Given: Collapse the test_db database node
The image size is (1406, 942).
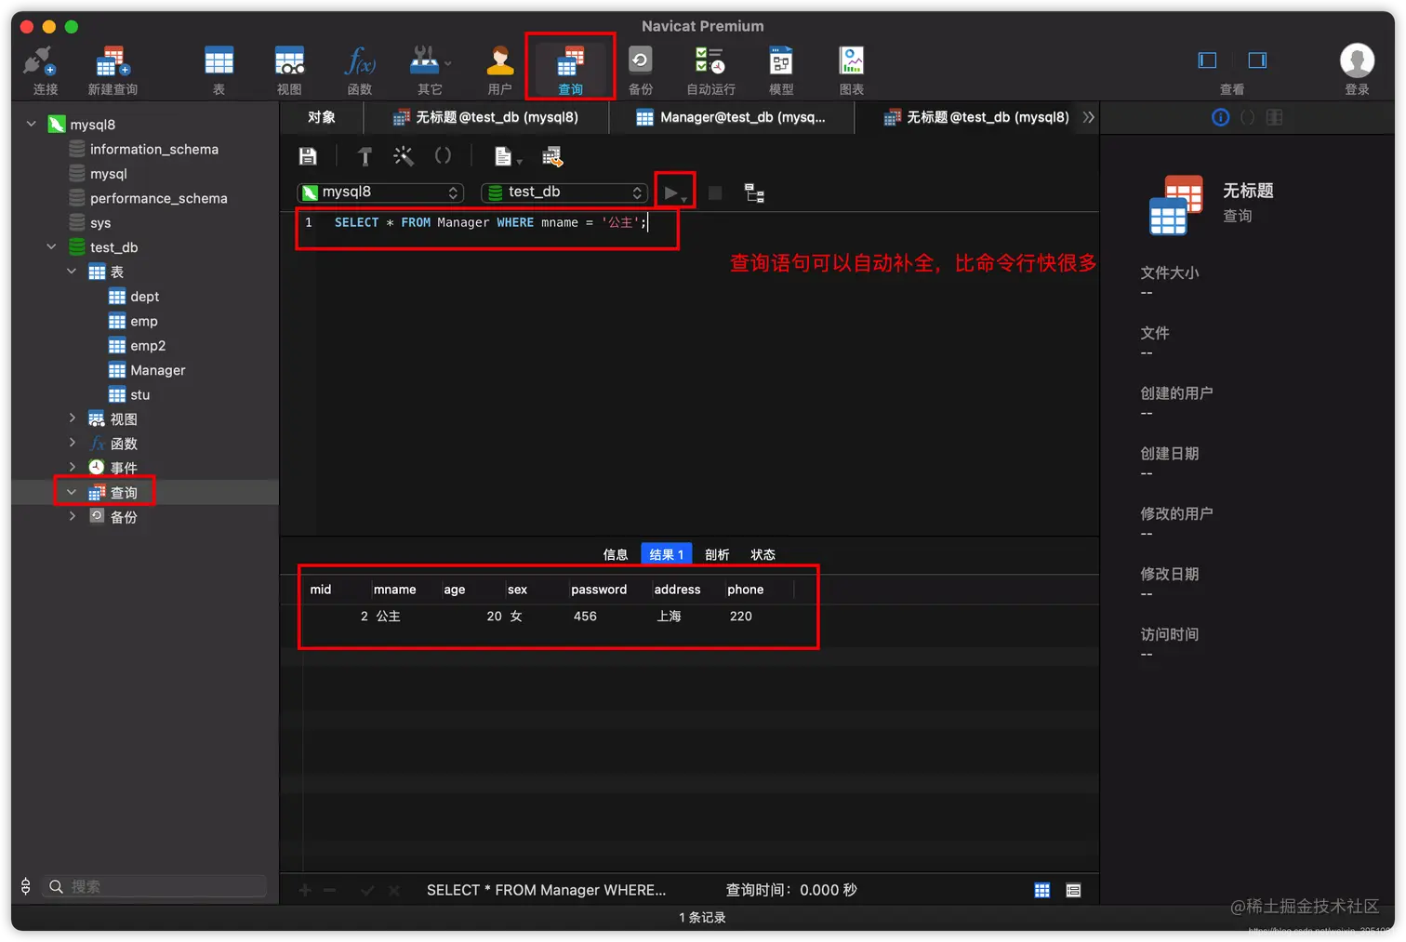Looking at the screenshot, I should [x=51, y=246].
